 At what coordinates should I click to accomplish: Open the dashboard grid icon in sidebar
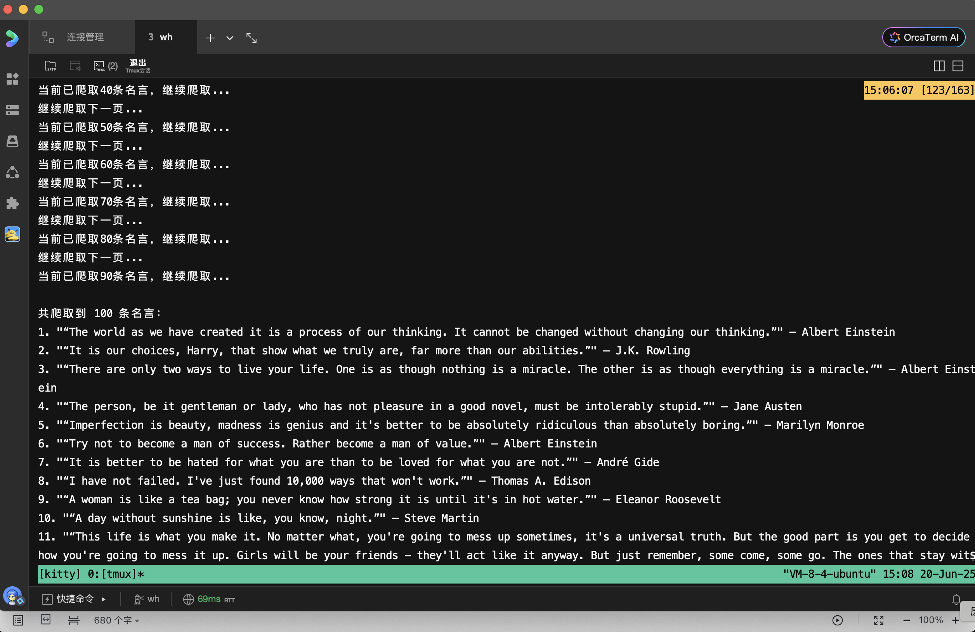[12, 79]
